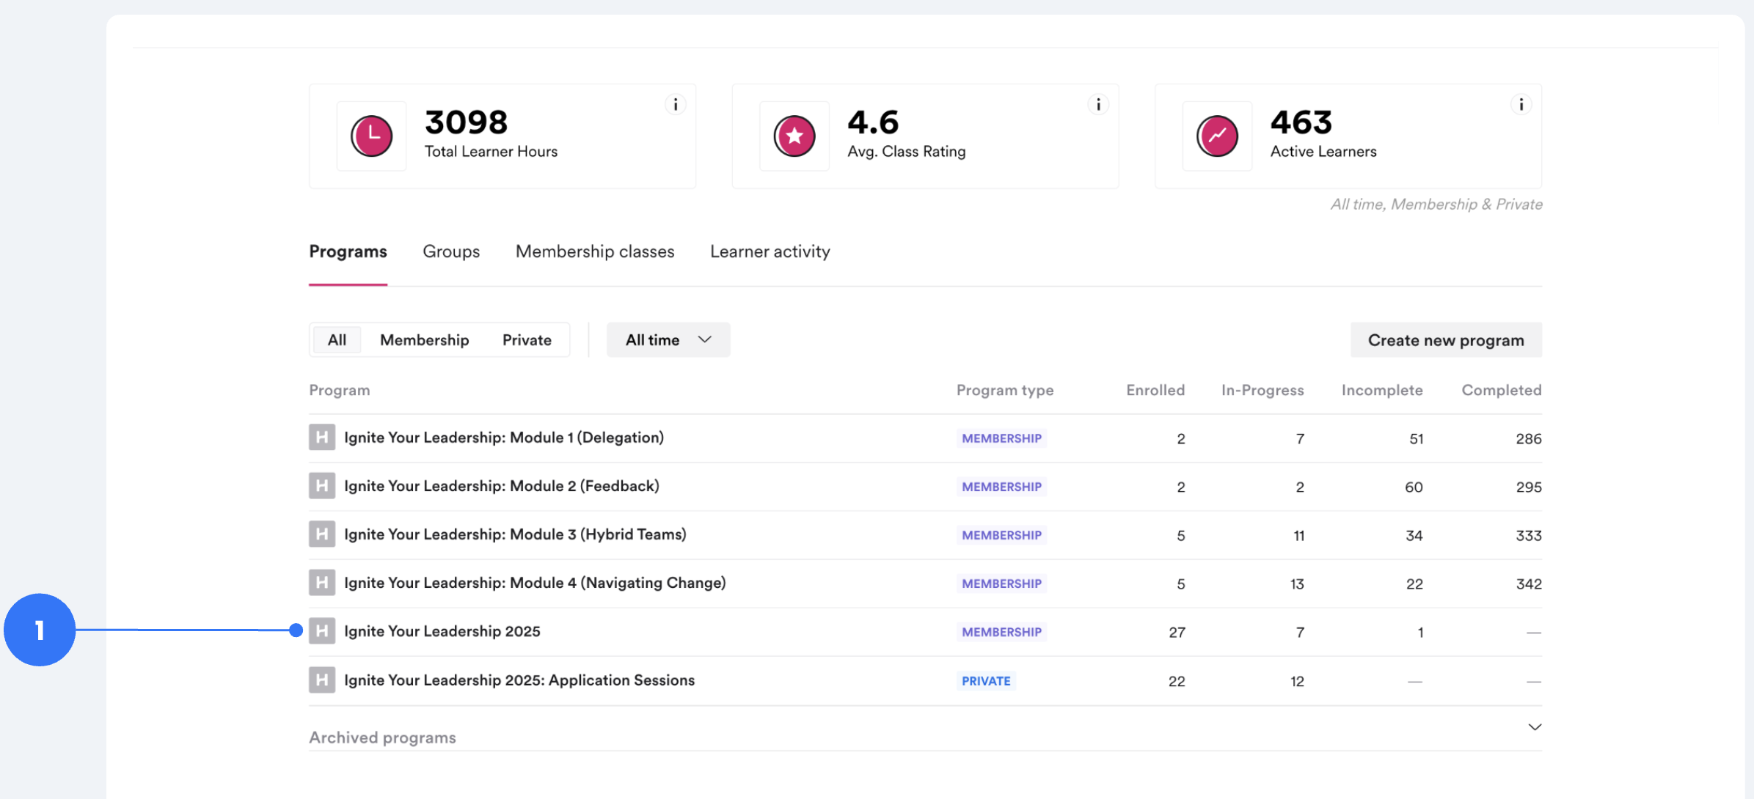Click the 3098 total hours figure
Image resolution: width=1754 pixels, height=799 pixels.
coord(467,122)
